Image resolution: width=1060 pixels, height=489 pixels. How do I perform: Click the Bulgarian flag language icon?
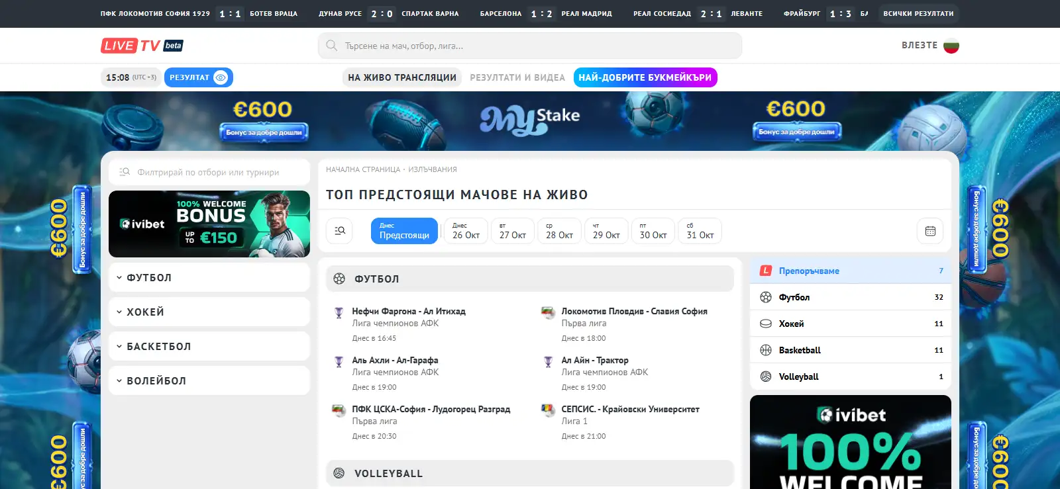click(x=951, y=46)
